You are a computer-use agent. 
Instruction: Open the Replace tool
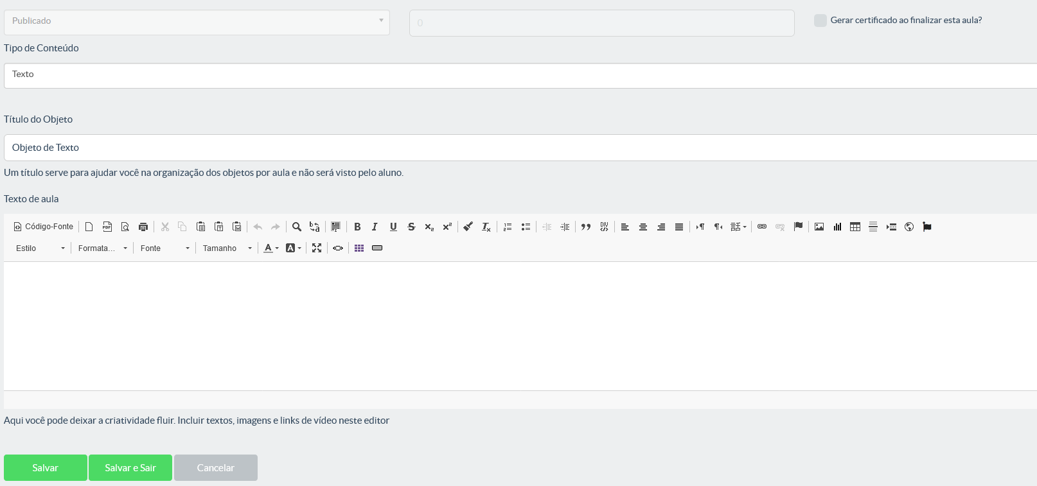[x=315, y=227]
